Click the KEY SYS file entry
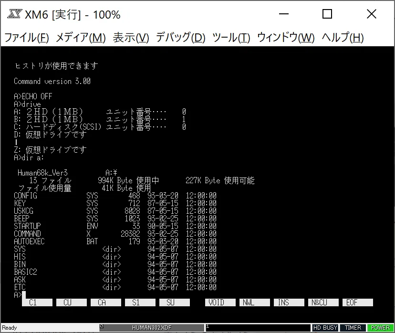The width and height of the screenshot is (395, 333). point(115,203)
